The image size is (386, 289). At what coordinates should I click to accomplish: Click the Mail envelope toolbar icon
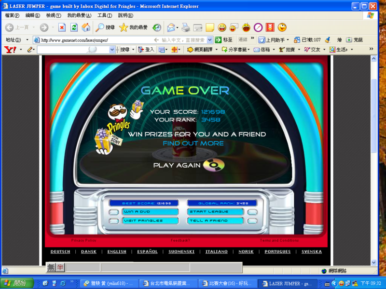tap(171, 27)
